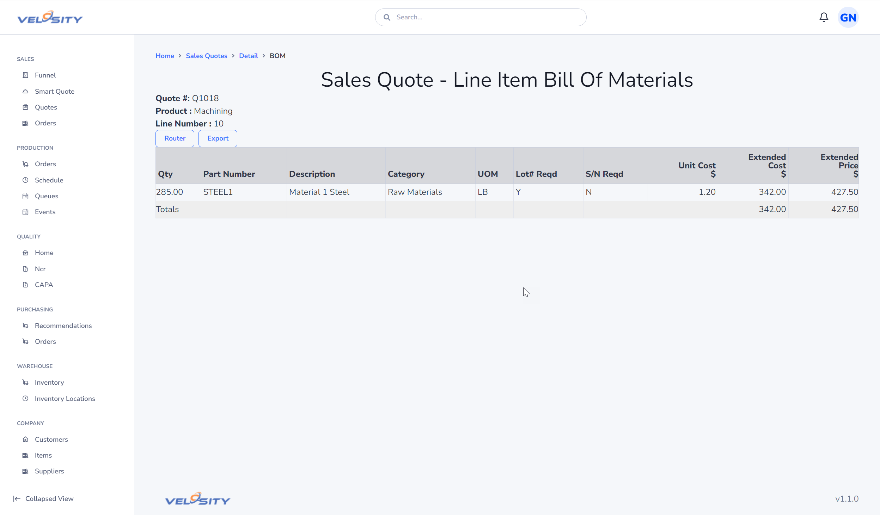Click the Suppliers icon in Company
The width and height of the screenshot is (880, 515).
(x=25, y=471)
